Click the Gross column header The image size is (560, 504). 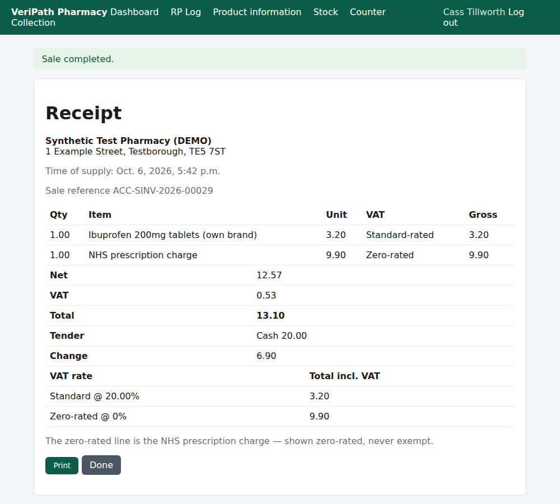483,214
